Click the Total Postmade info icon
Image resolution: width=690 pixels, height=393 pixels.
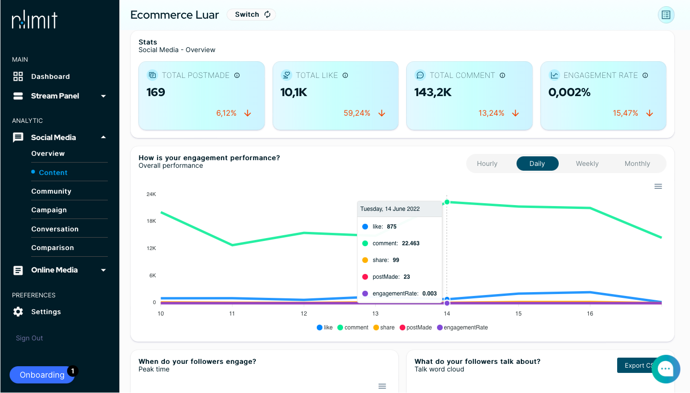[237, 76]
